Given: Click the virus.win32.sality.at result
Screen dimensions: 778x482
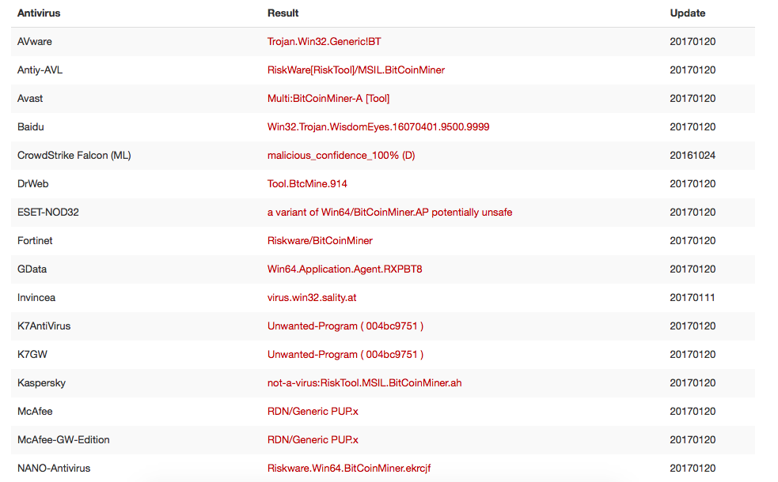Looking at the screenshot, I should click(x=312, y=298).
